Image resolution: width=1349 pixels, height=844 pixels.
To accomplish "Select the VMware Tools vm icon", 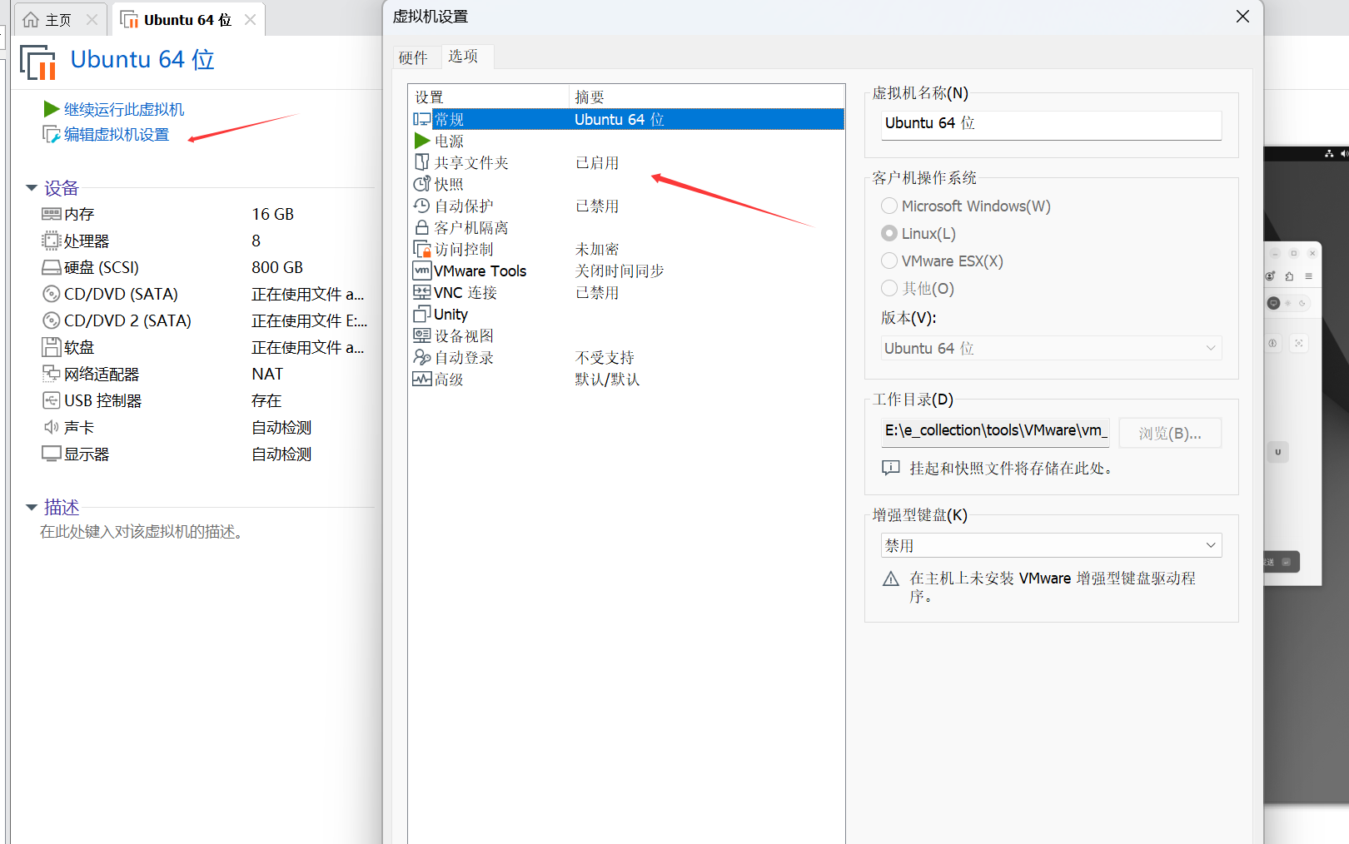I will (x=422, y=271).
